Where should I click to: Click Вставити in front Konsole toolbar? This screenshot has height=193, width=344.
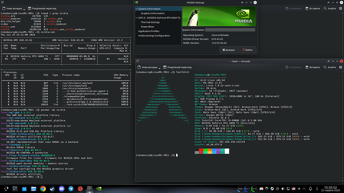tap(313, 67)
